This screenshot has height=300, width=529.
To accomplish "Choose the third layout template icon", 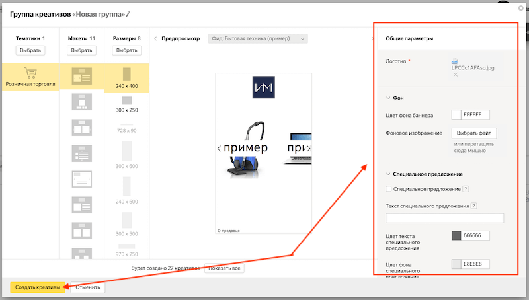I will pos(81,128).
